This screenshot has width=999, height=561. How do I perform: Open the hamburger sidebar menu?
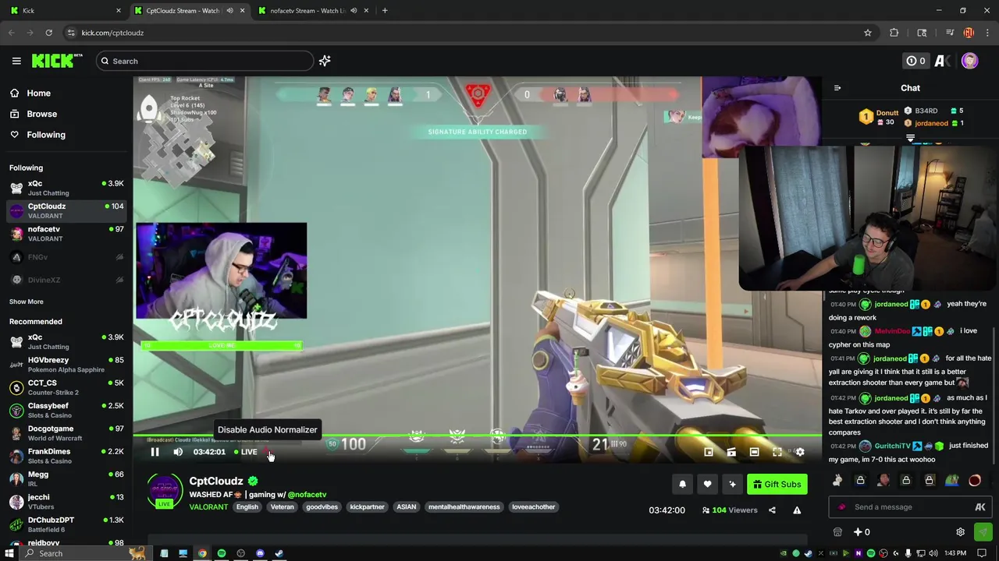click(x=16, y=61)
